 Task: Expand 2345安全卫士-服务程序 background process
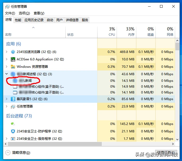coord(7,138)
